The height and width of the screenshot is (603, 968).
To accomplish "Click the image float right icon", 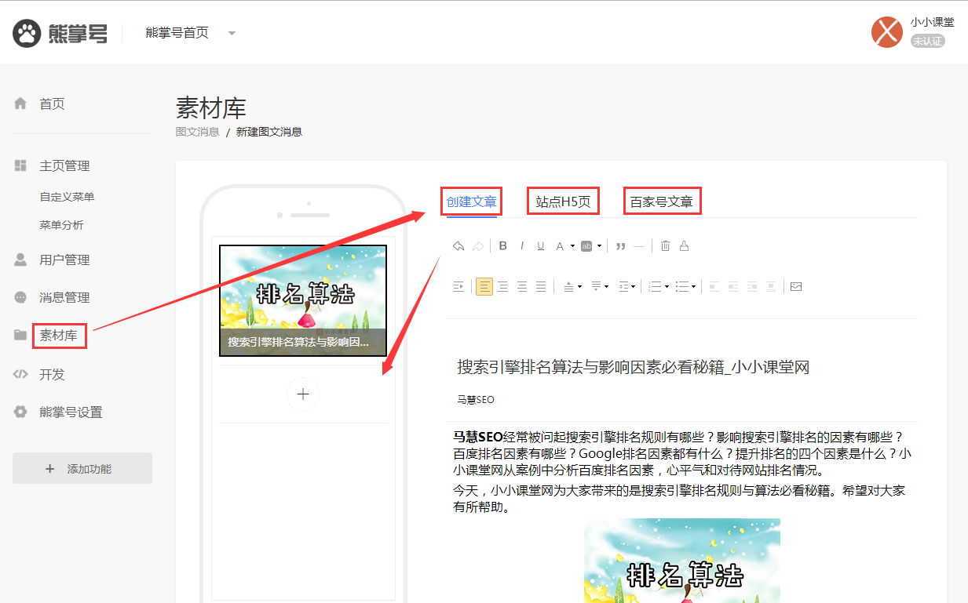I will (x=752, y=286).
